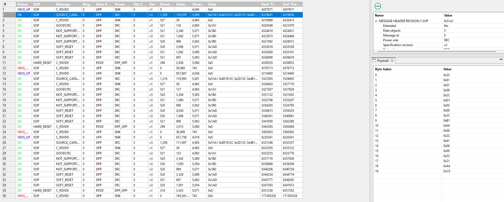Viewport: 504px width, 202px height.
Task: Select the Data objects property row
Action: coord(438,31)
